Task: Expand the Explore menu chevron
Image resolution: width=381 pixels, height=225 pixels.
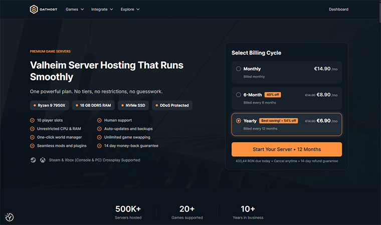Action: point(138,9)
